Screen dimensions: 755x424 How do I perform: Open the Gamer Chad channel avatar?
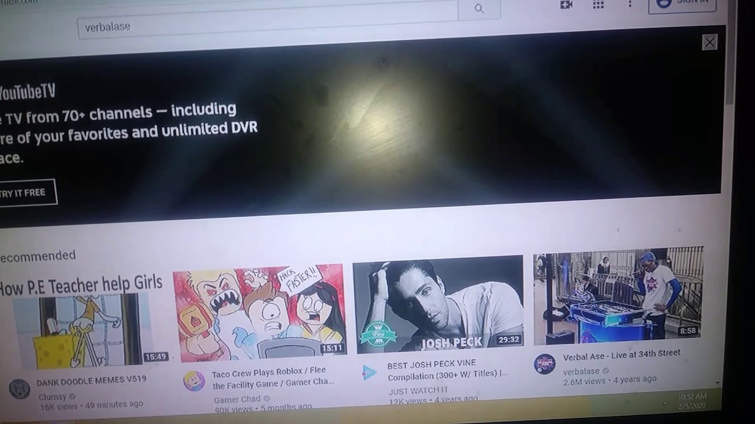coord(194,381)
